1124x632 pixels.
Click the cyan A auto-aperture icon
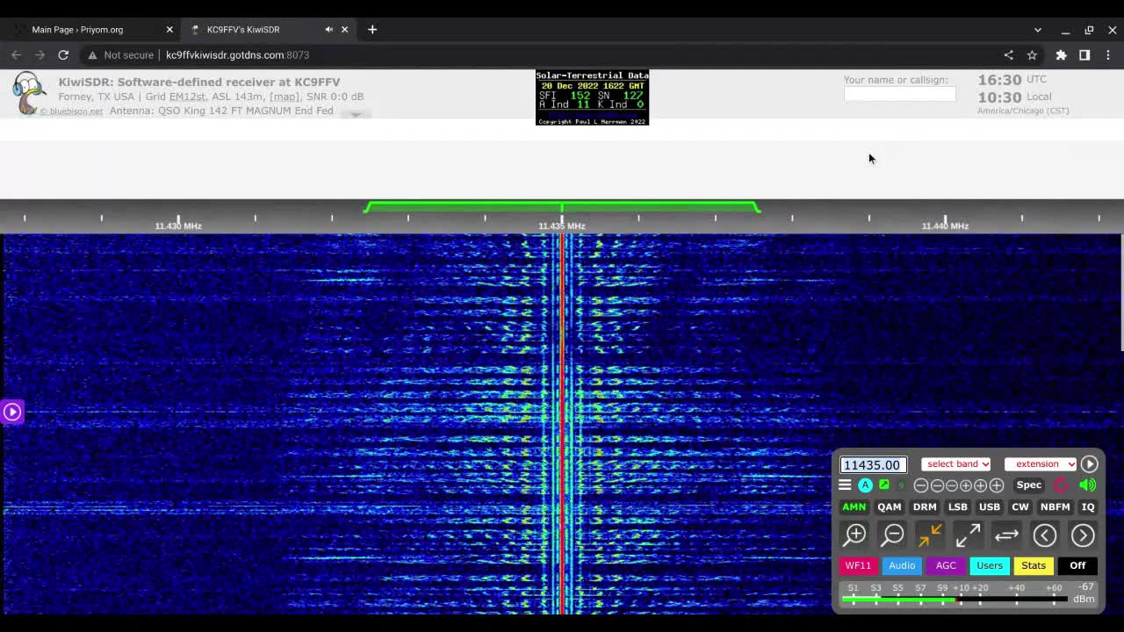click(x=866, y=485)
